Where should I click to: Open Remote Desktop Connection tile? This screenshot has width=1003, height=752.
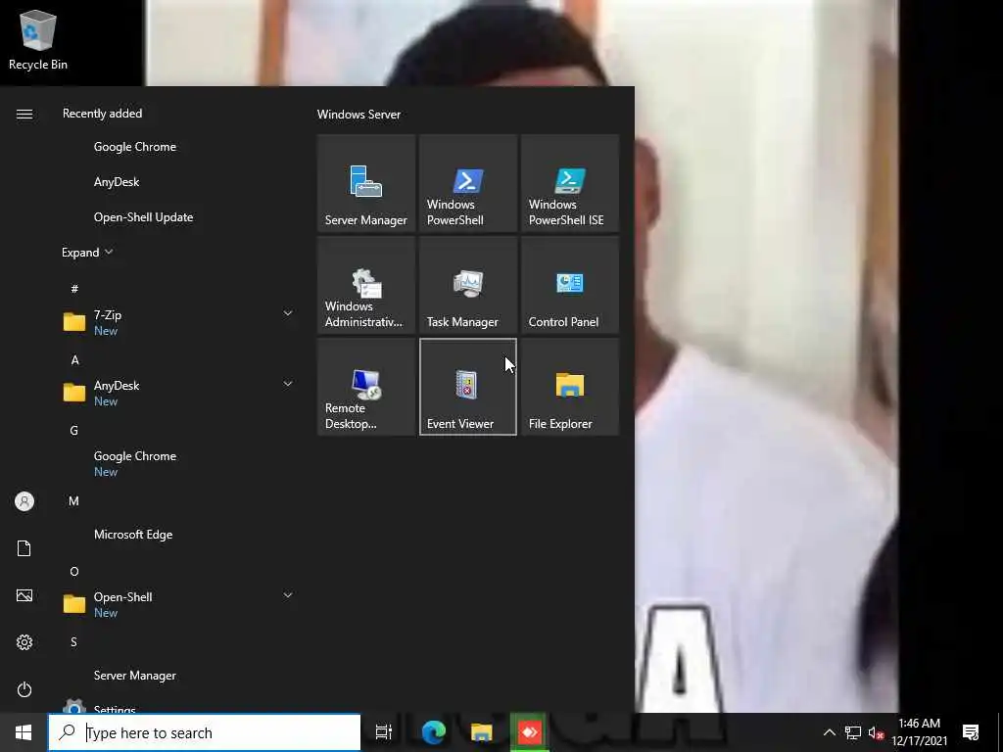pos(366,387)
